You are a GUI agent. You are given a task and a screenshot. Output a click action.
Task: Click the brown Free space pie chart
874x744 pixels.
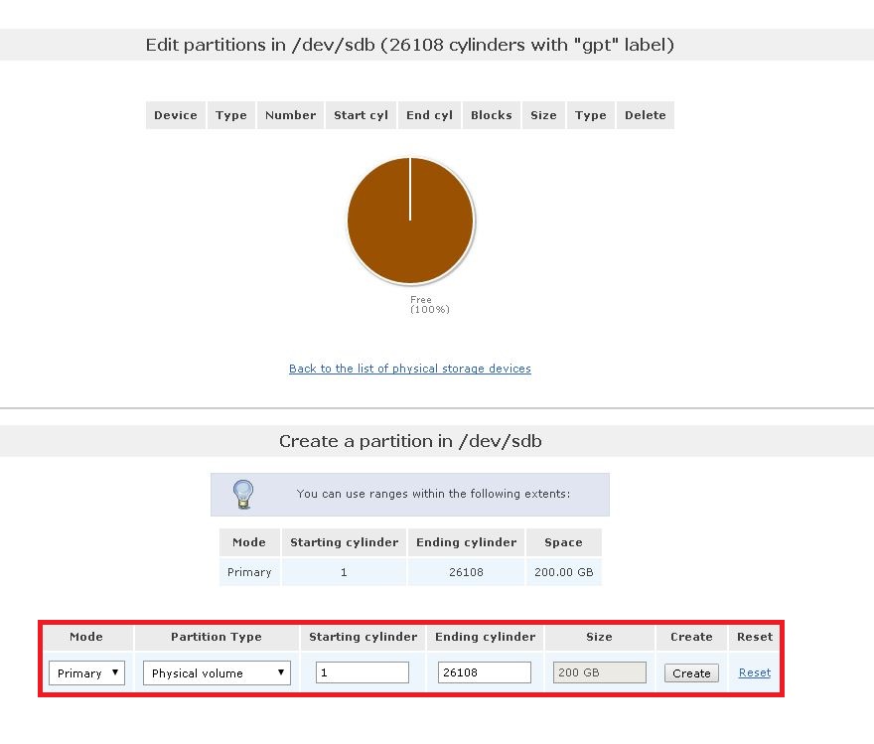coord(410,221)
